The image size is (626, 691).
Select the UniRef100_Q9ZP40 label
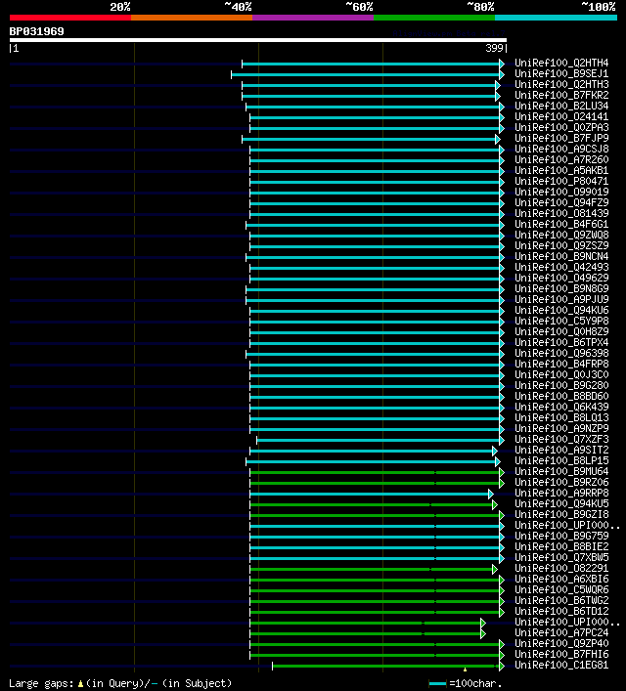coord(561,643)
